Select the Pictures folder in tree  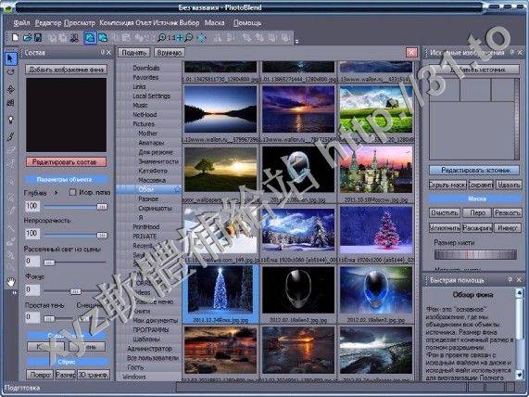pyautogui.click(x=144, y=124)
